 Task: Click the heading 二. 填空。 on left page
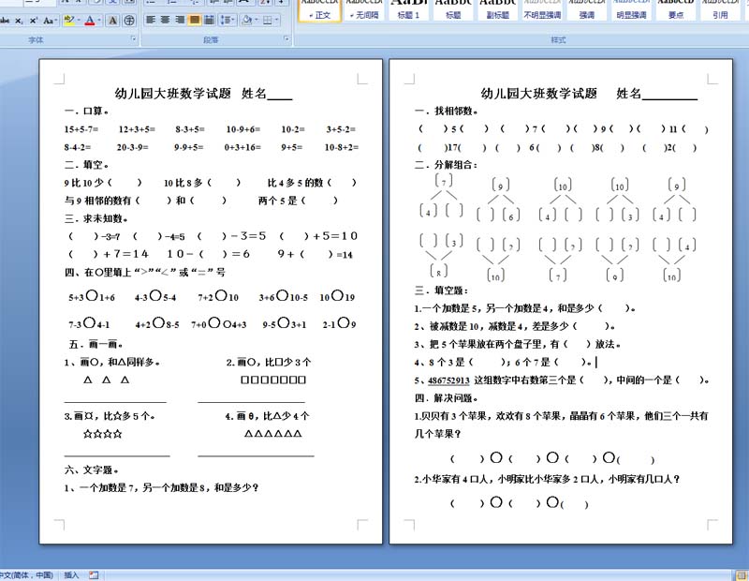86,165
